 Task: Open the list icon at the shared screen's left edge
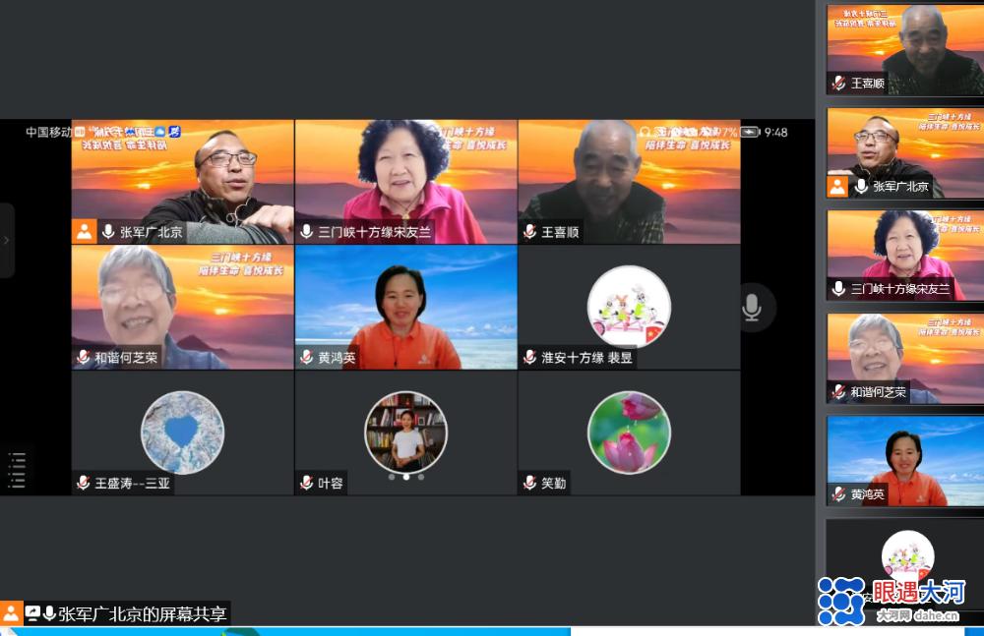[17, 469]
